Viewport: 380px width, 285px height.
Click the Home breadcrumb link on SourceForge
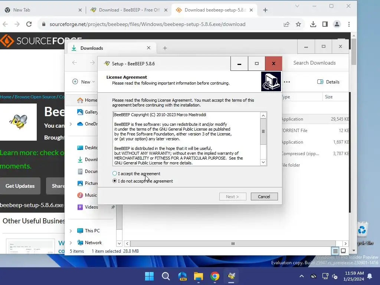[x=6, y=97]
